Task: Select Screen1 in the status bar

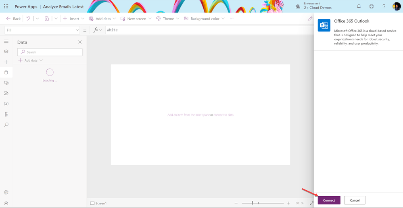Action: 98,203
